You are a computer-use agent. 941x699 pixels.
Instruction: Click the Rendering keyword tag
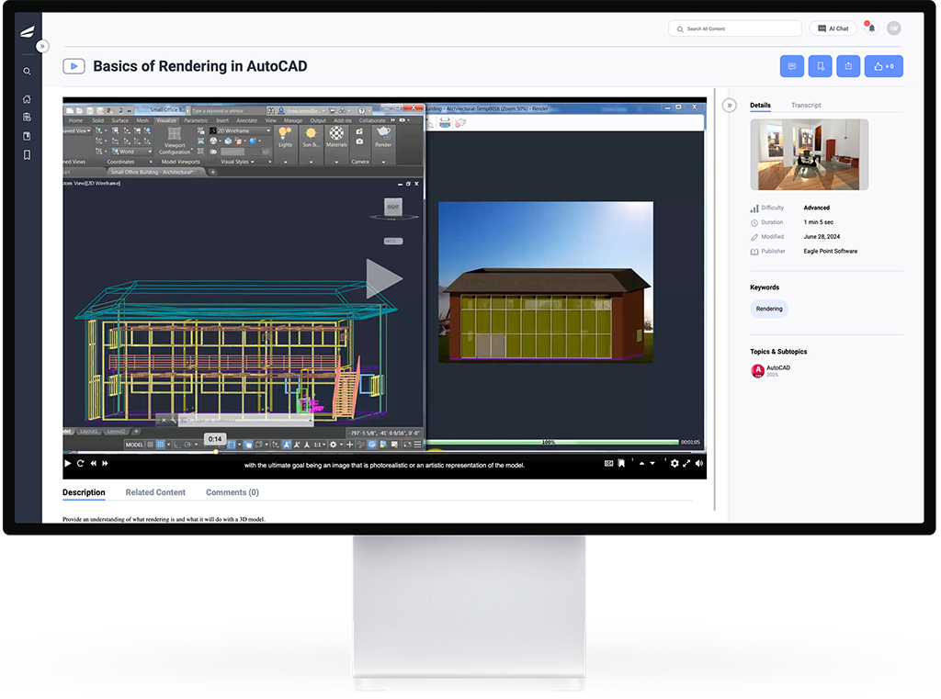769,309
